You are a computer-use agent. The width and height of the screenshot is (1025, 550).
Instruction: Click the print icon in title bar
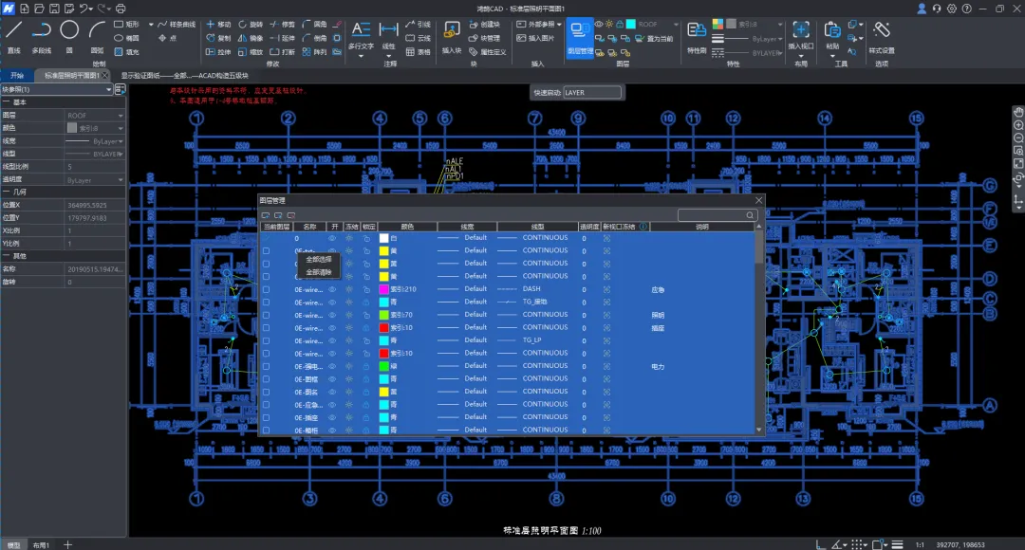[x=121, y=9]
